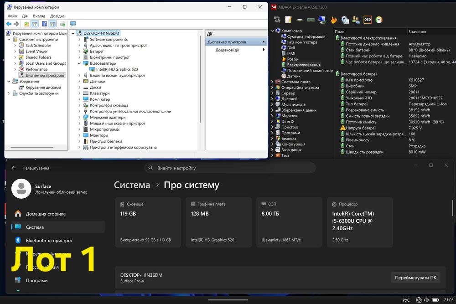Click the Surface account avatar
The height and width of the screenshot is (304, 456).
(x=21, y=189)
